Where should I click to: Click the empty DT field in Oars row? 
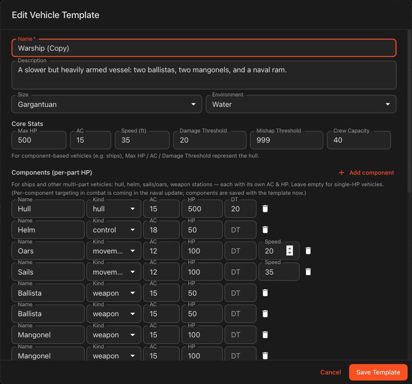point(241,250)
